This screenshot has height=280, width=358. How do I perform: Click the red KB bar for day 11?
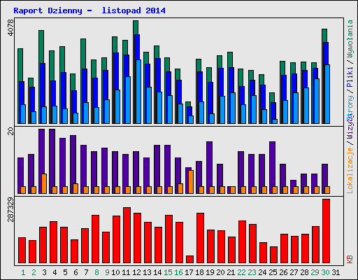127,235
